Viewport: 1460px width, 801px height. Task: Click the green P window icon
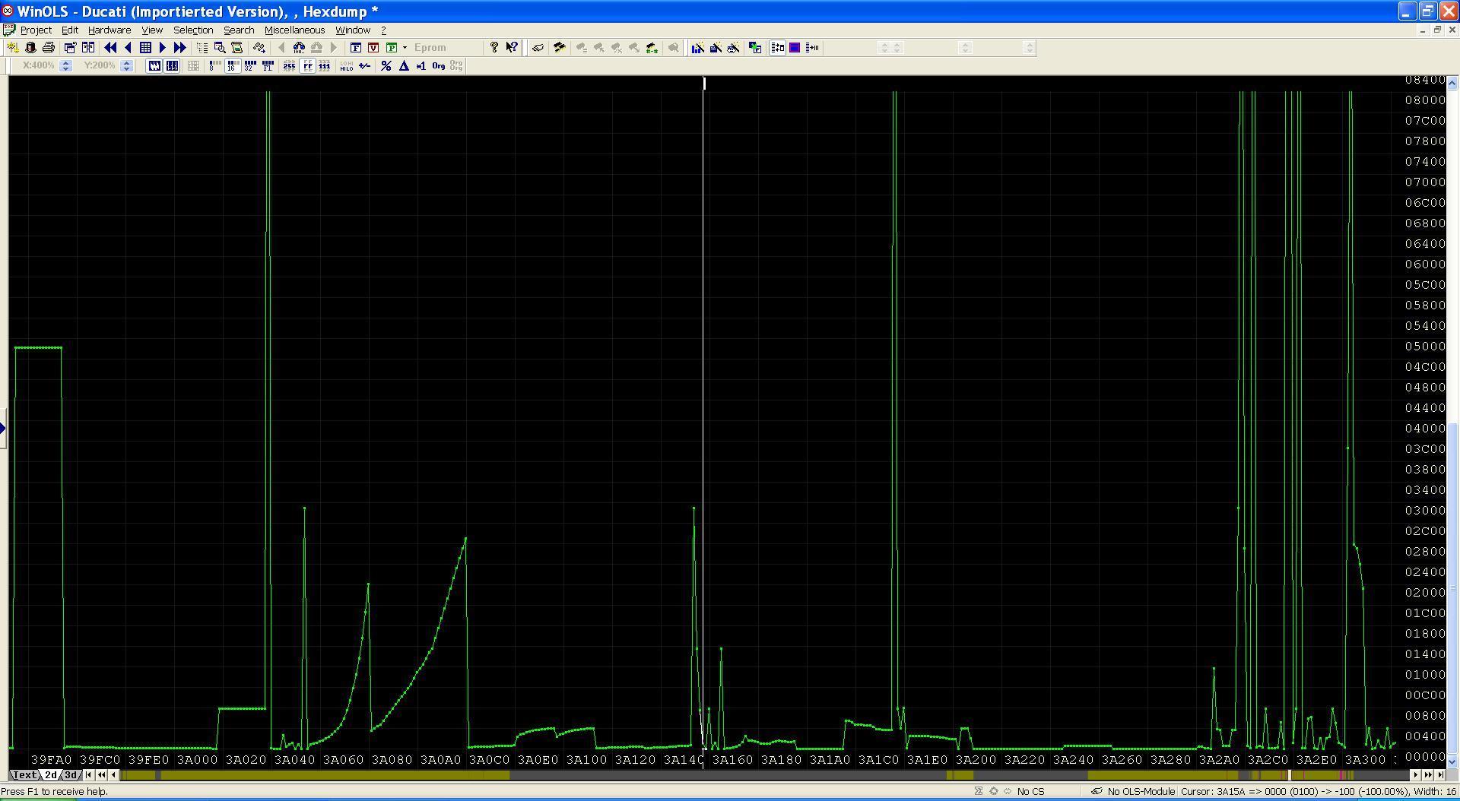pos(392,48)
